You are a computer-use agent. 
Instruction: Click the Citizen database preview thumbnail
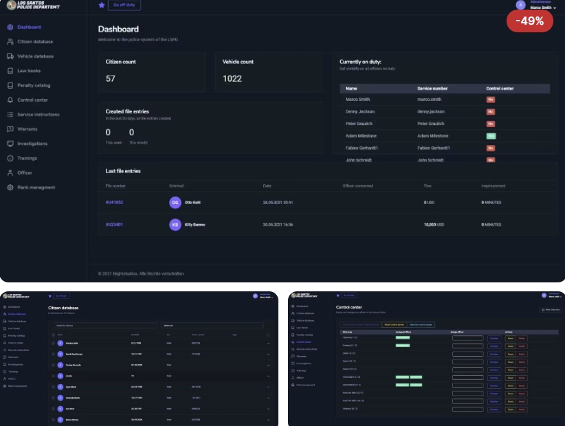[x=139, y=359]
